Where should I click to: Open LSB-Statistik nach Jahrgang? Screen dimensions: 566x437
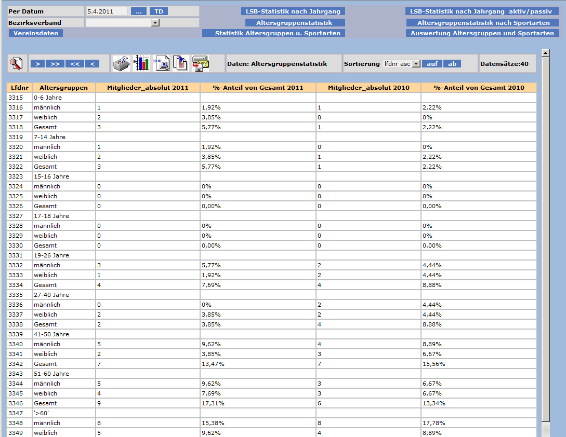pyautogui.click(x=293, y=11)
